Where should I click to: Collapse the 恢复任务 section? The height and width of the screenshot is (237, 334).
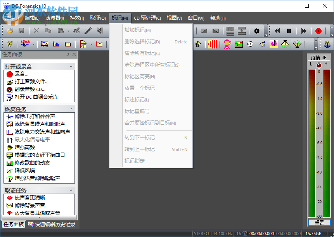tap(71, 109)
